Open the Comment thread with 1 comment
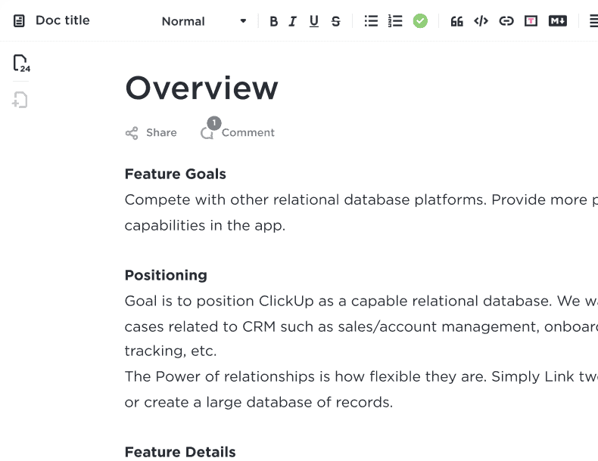The height and width of the screenshot is (461, 598). point(237,130)
